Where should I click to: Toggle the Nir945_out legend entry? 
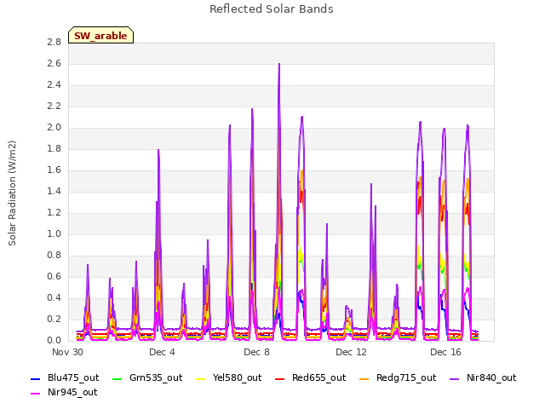coord(64,393)
